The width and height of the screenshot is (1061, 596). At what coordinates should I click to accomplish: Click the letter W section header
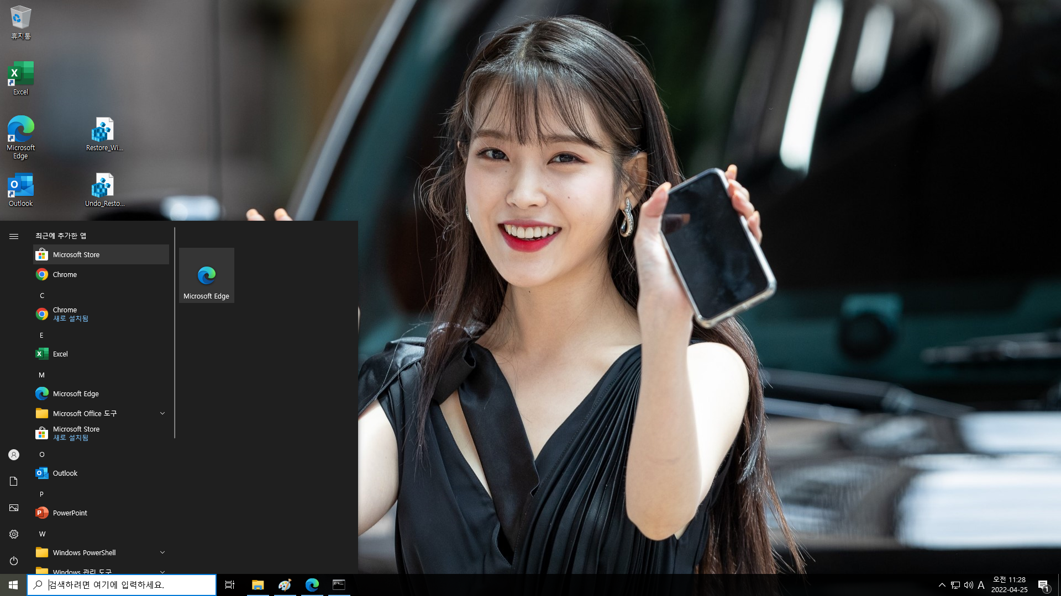tap(42, 534)
